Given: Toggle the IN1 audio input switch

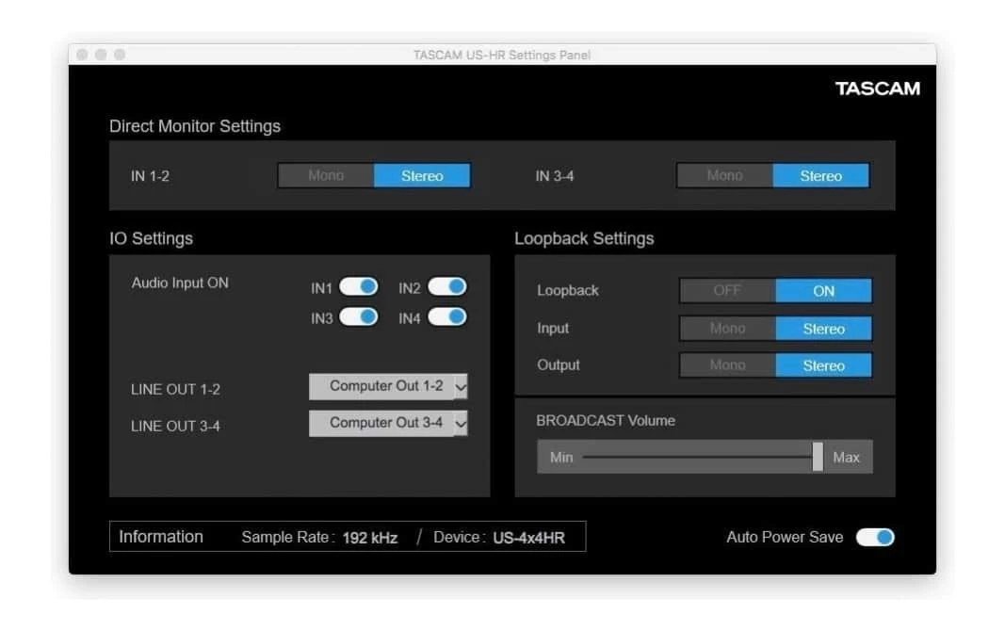Looking at the screenshot, I should coord(358,287).
